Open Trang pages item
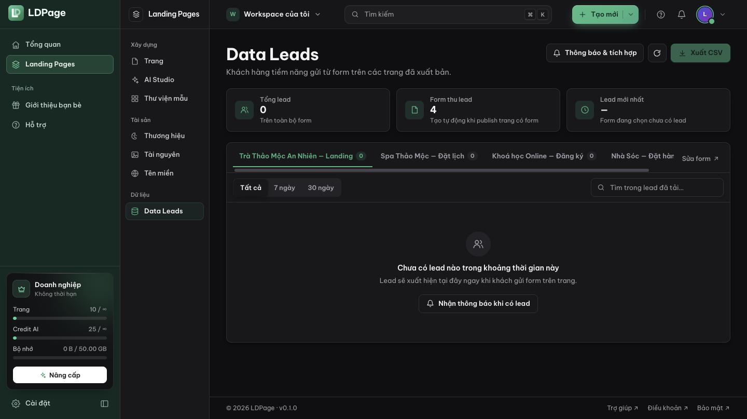 pos(164,61)
